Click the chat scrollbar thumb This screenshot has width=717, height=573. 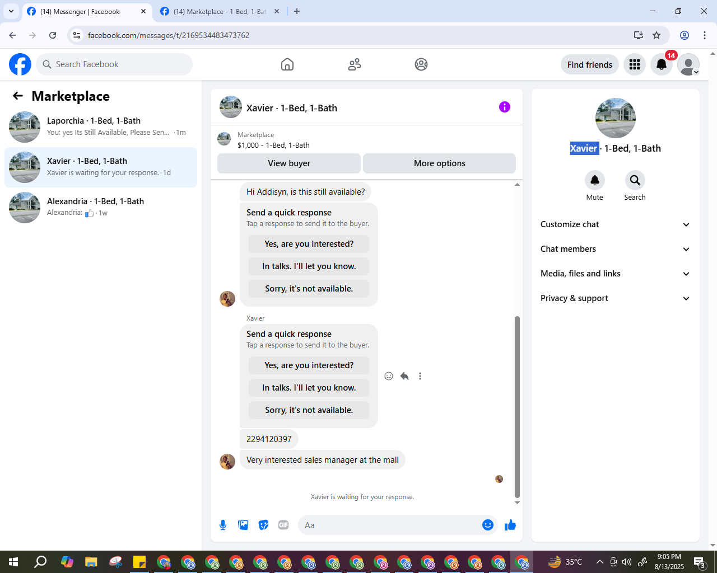click(x=517, y=407)
